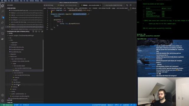The width and height of the screenshot is (189, 106).
Task: Click the notifications bell in status bar
Action: (134, 105)
